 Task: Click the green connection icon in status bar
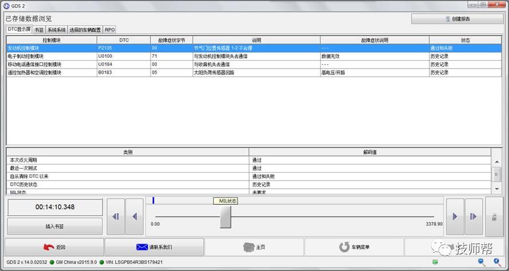435,262
